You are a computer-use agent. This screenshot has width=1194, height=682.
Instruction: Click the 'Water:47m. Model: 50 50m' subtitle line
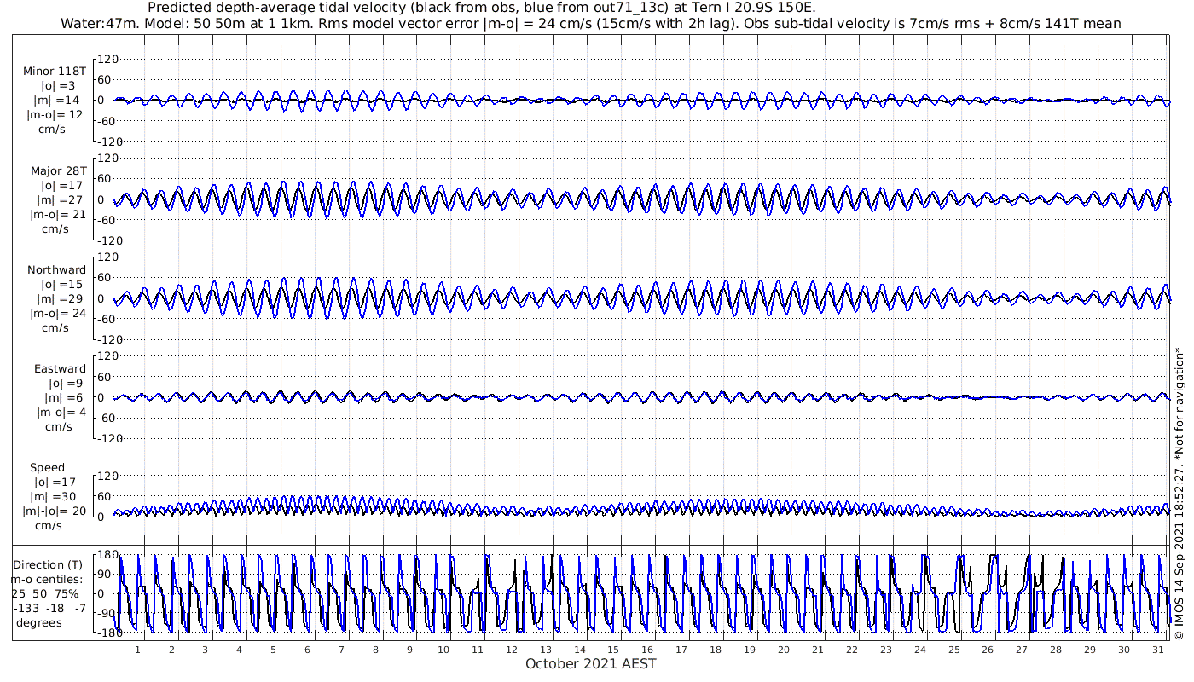click(590, 24)
